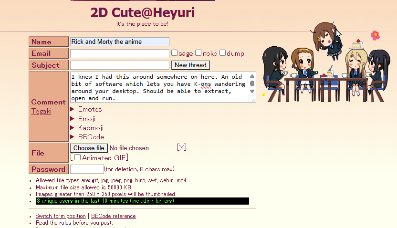
Task: Click the 2D Cute@Heyuri board title
Action: [x=143, y=12]
